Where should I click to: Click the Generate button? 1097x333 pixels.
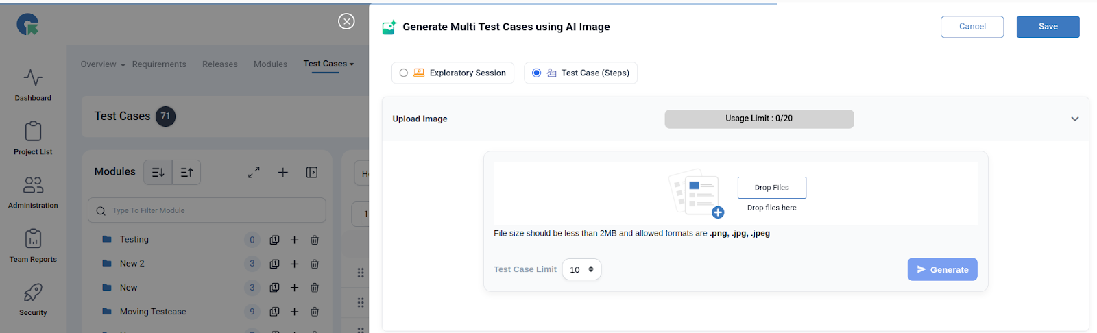click(942, 270)
